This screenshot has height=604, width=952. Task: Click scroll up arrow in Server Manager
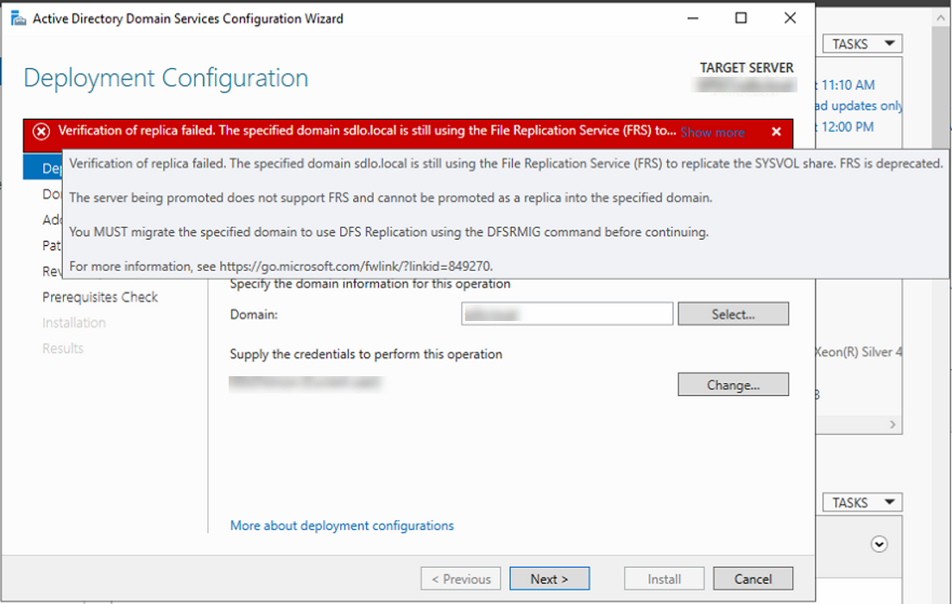coord(941,18)
